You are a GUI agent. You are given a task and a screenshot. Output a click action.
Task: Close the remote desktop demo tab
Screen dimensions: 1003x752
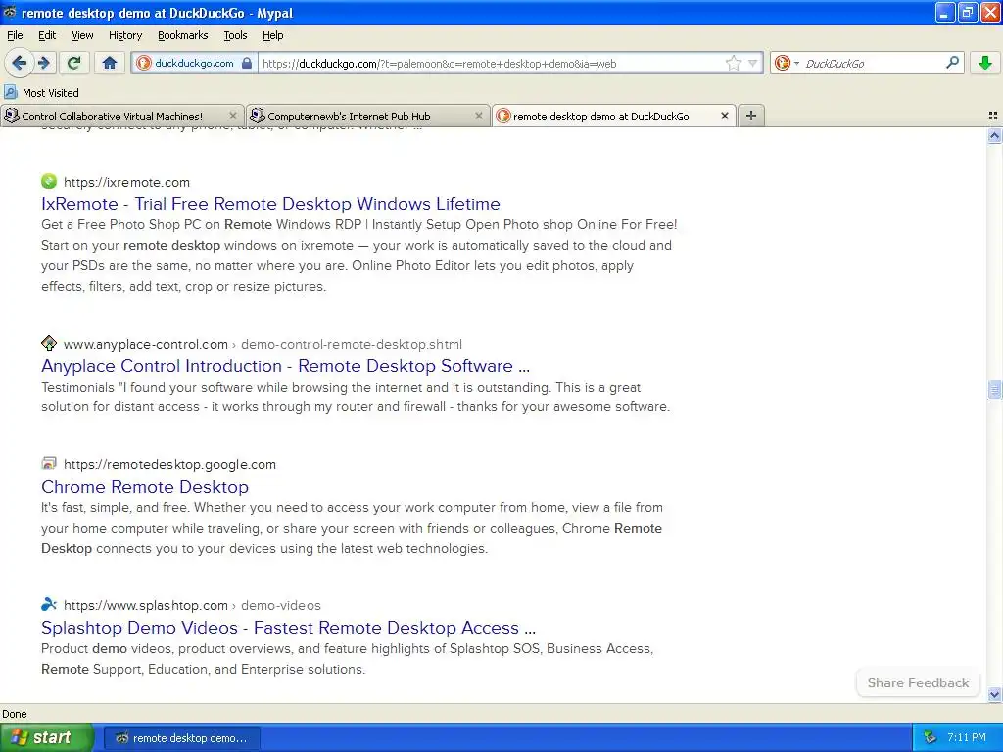[x=724, y=116]
